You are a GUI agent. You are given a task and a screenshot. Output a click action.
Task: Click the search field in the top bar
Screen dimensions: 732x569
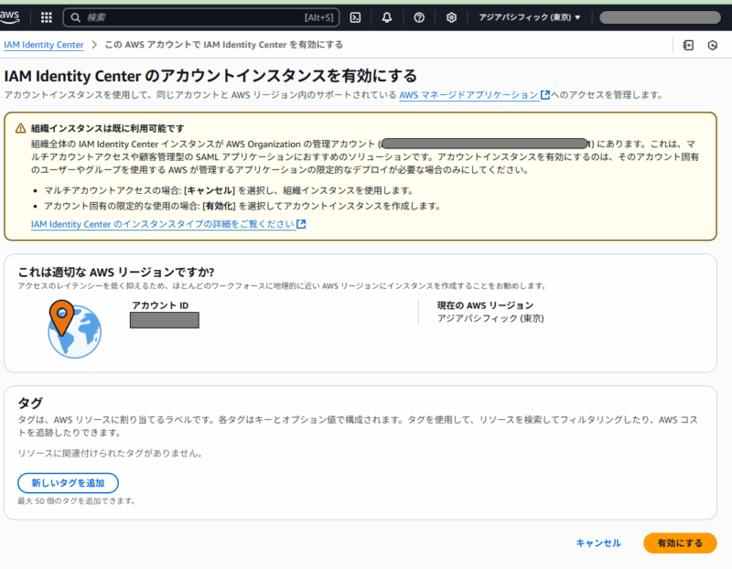tap(201, 17)
